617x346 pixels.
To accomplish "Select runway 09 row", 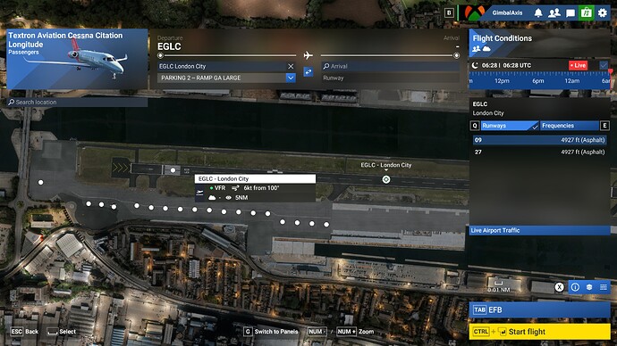I will [x=539, y=140].
